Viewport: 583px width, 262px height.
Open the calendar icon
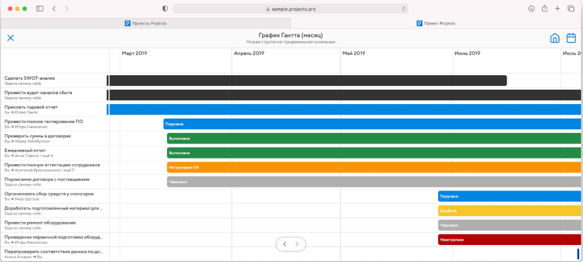coord(571,38)
